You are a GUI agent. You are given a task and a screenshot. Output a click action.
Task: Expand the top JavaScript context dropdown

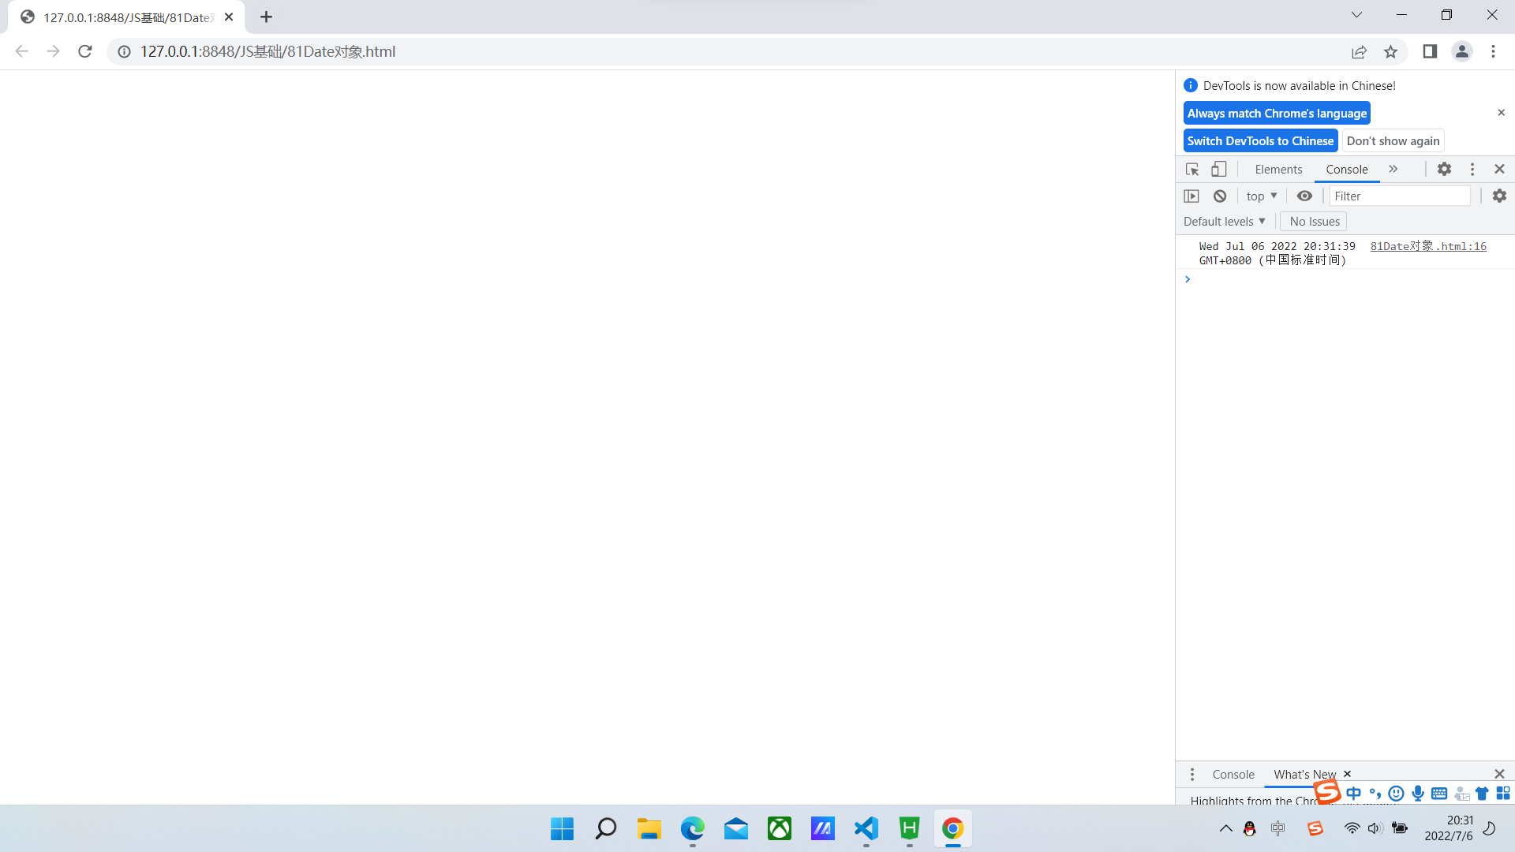1261,196
